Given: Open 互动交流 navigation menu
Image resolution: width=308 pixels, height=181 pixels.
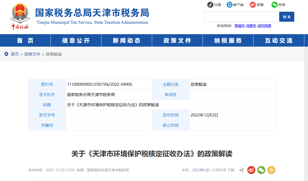Looking at the screenshot, I should 279,40.
